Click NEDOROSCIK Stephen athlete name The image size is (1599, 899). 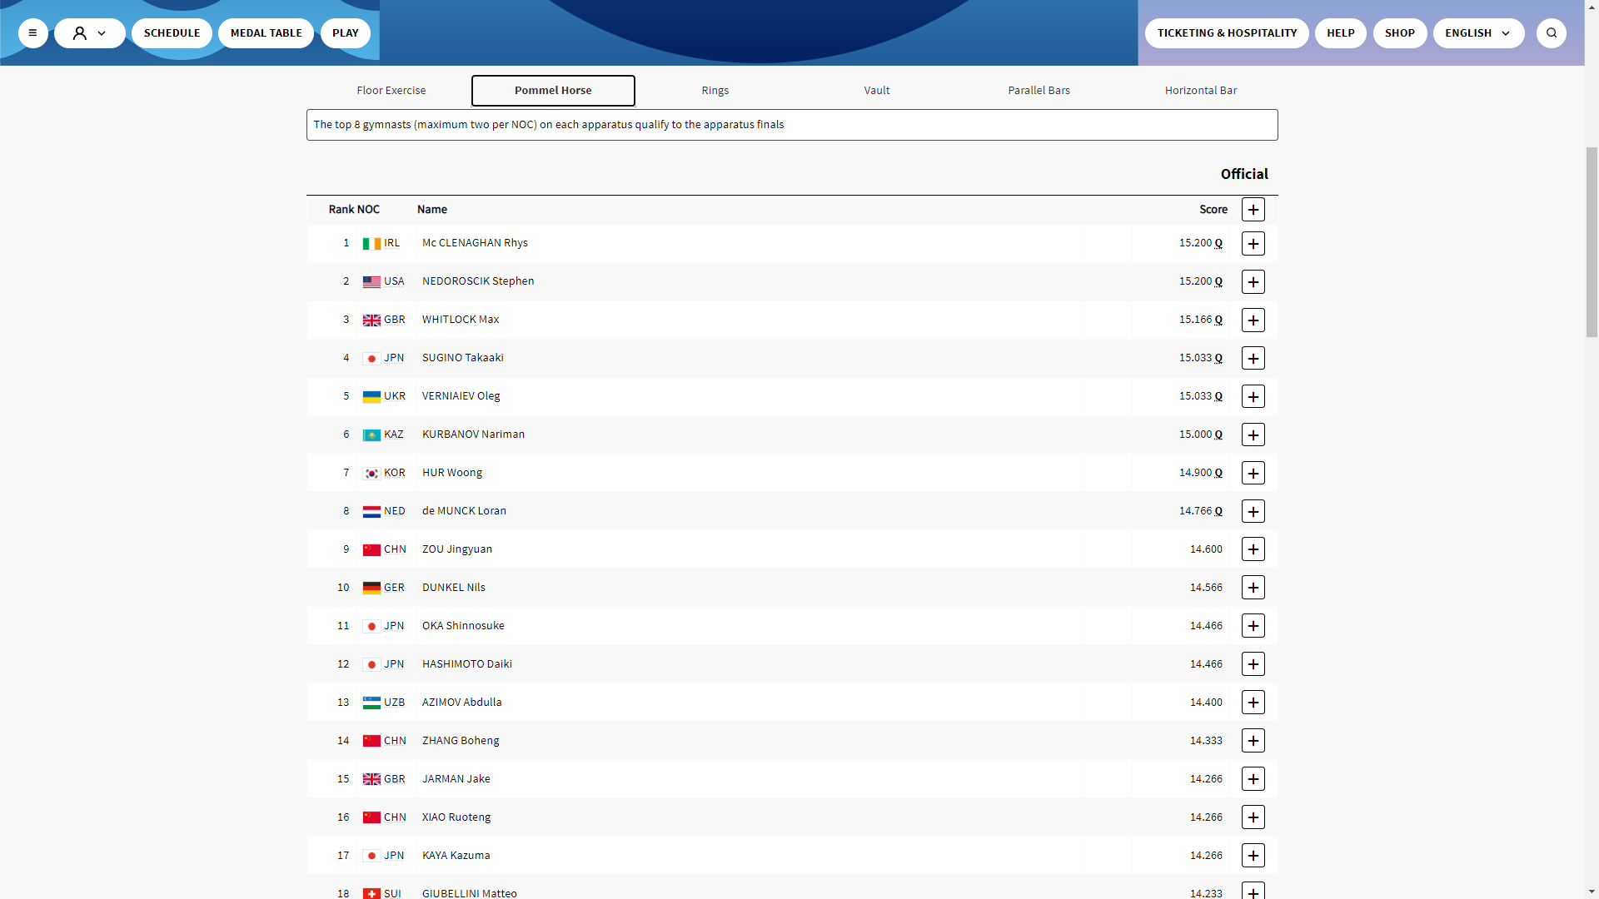pos(478,281)
